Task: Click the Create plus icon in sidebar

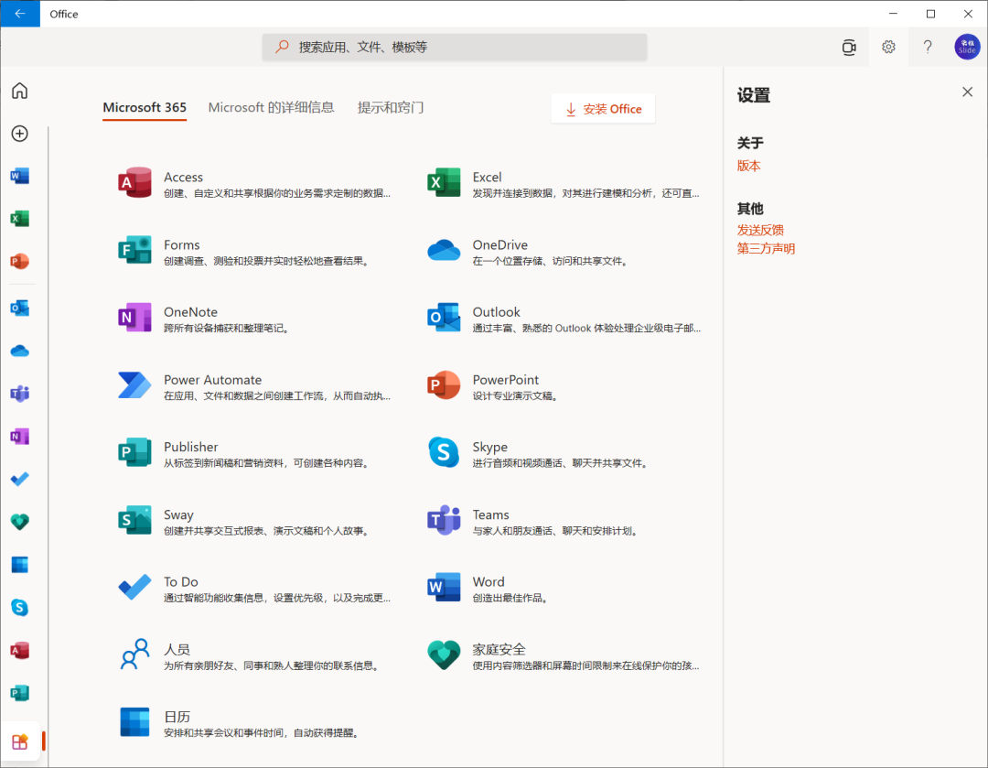Action: [x=19, y=134]
